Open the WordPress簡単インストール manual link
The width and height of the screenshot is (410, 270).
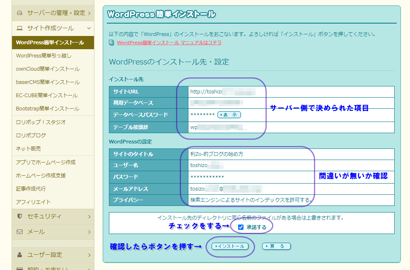pos(169,43)
